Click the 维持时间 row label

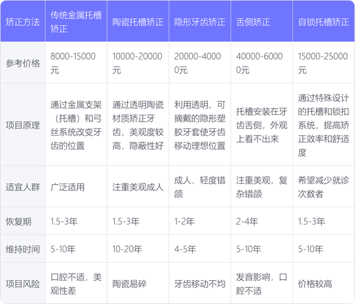[x=22, y=249]
